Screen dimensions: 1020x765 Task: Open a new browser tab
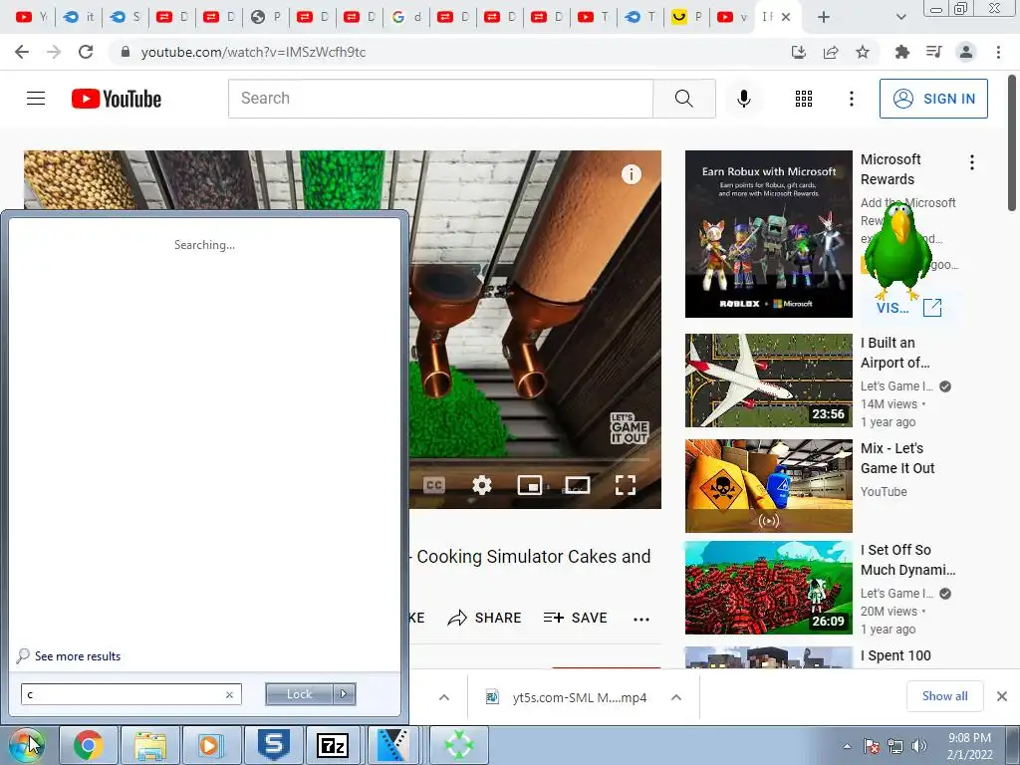pos(824,17)
